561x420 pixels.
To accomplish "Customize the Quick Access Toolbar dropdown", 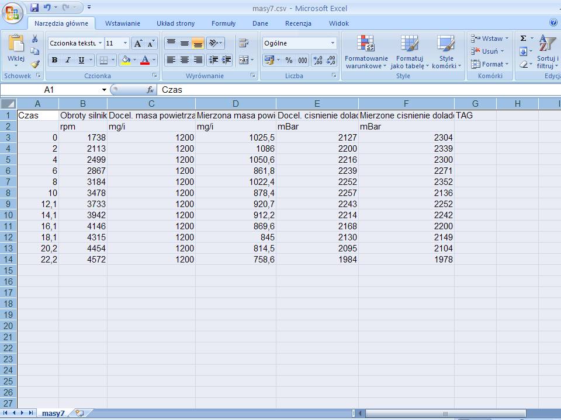I will pyautogui.click(x=89, y=7).
